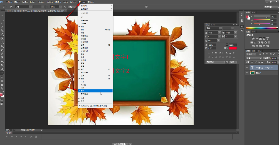Switch to the 通道 tab in the Layers panel
Image resolution: width=279 pixels, height=145 pixels.
(254, 51)
